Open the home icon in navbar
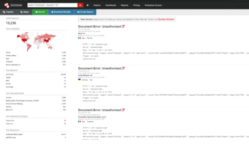The height and width of the screenshot is (144, 249). 87,5
